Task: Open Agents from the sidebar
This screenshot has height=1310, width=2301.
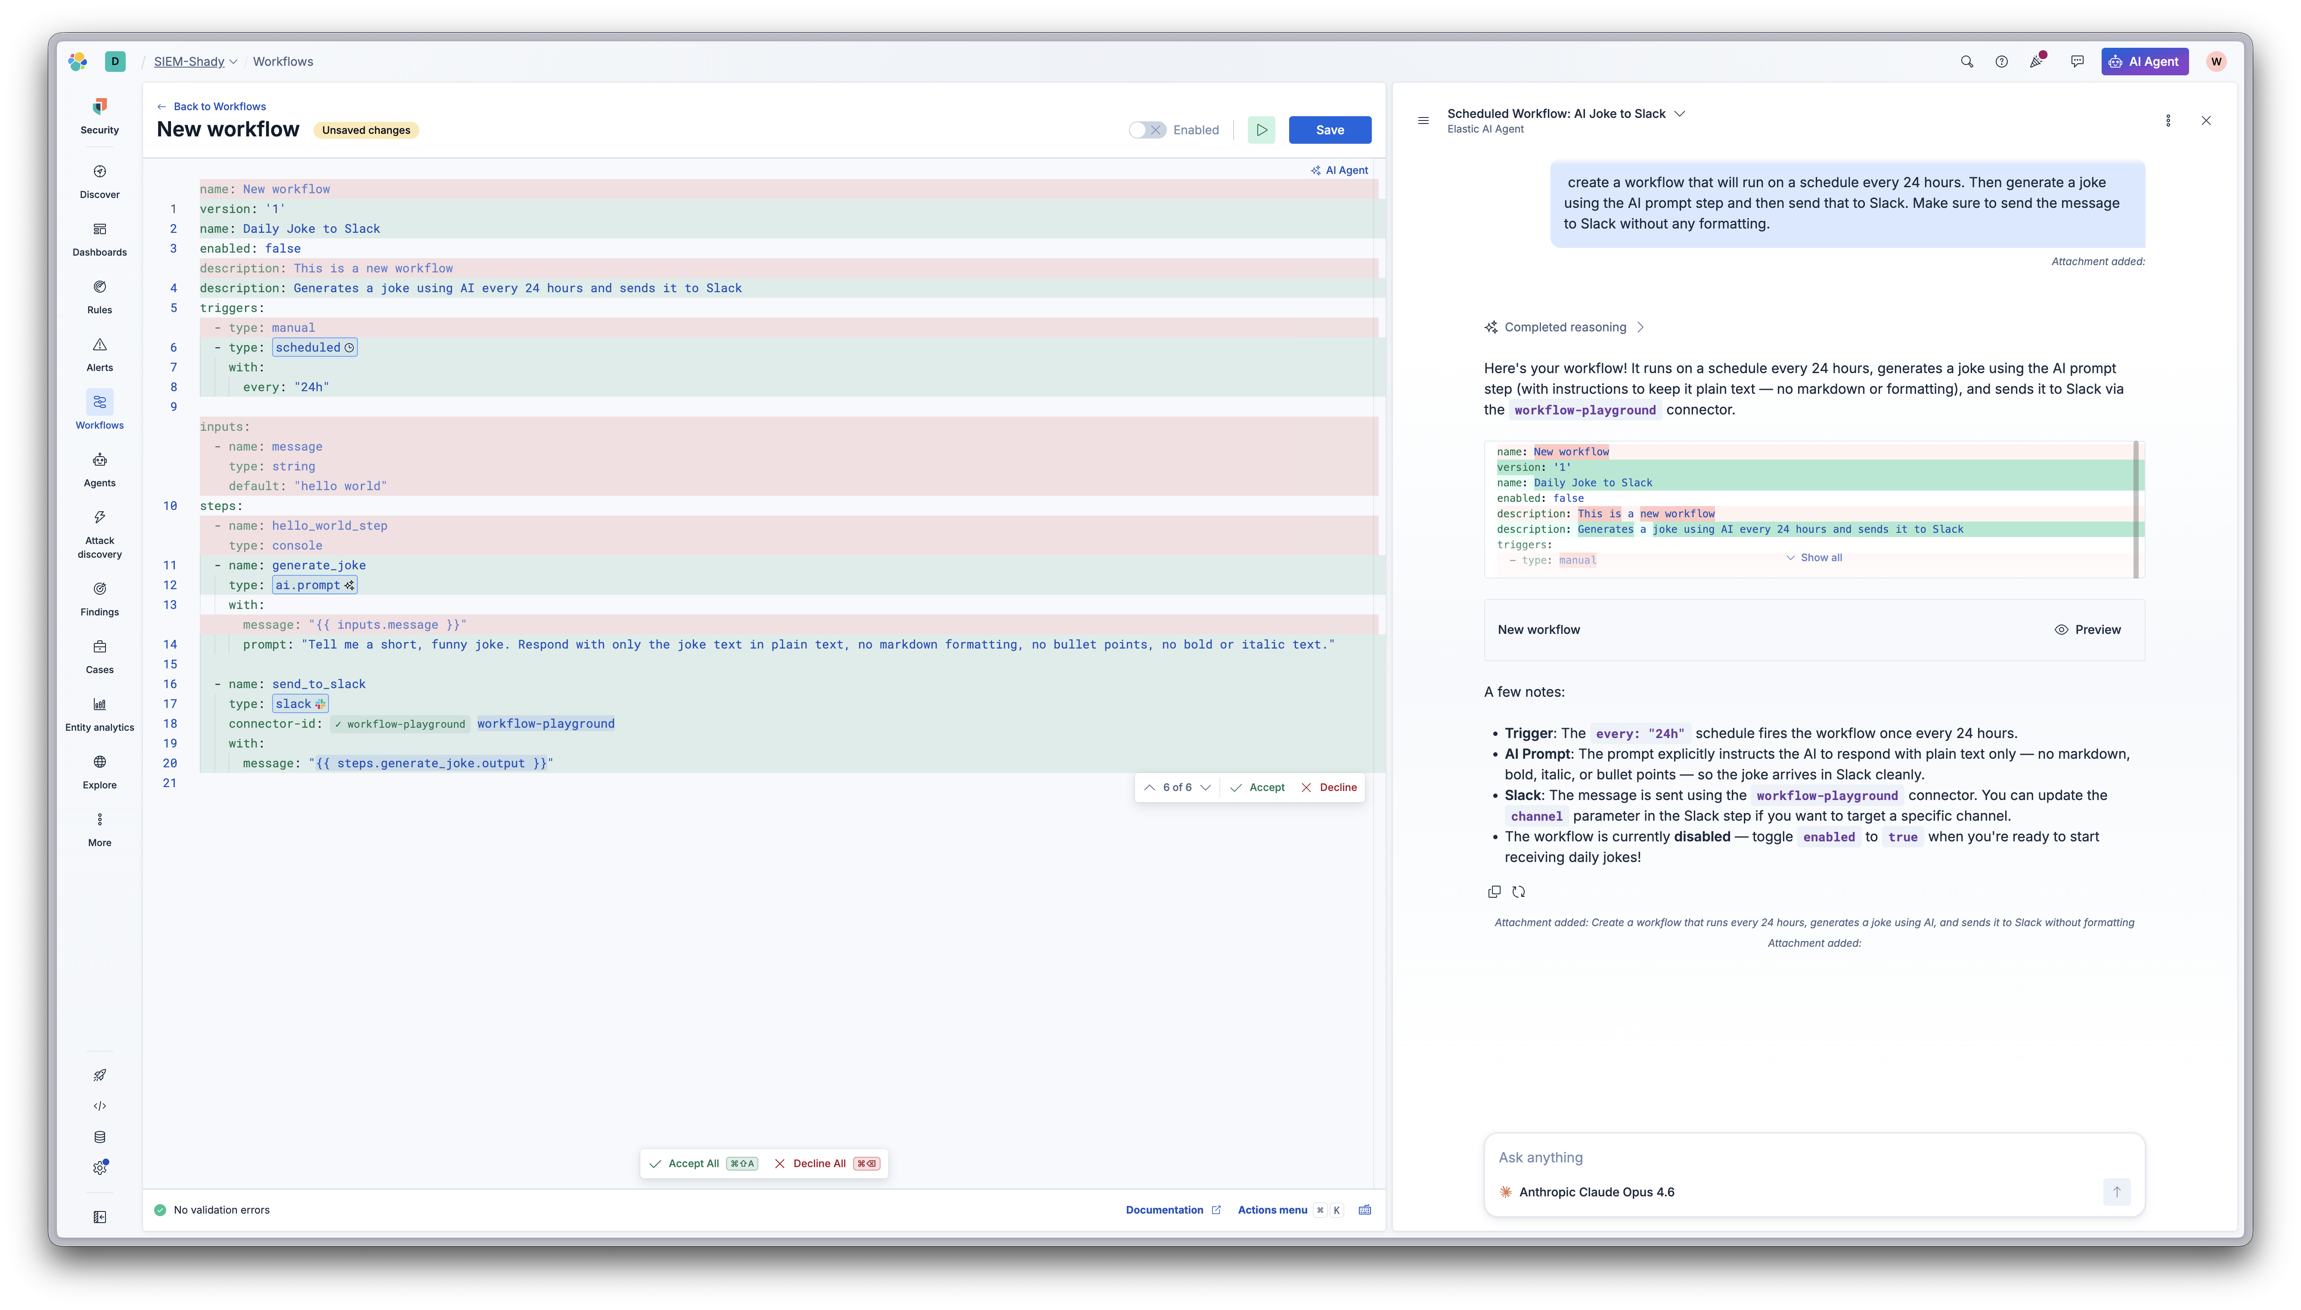Action: click(x=99, y=469)
